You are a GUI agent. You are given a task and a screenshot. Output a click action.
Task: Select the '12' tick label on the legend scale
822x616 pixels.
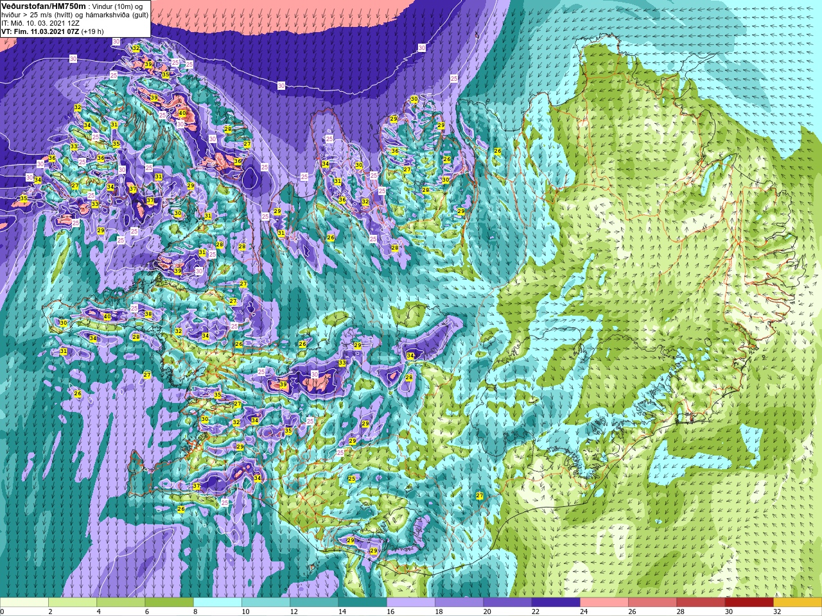point(294,612)
